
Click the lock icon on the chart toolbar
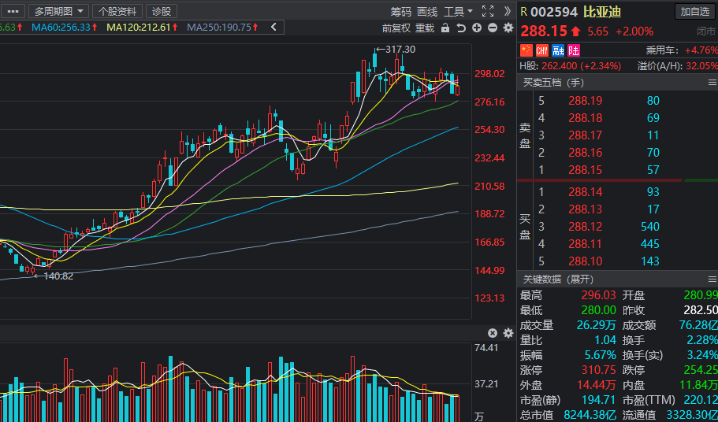tap(445, 28)
